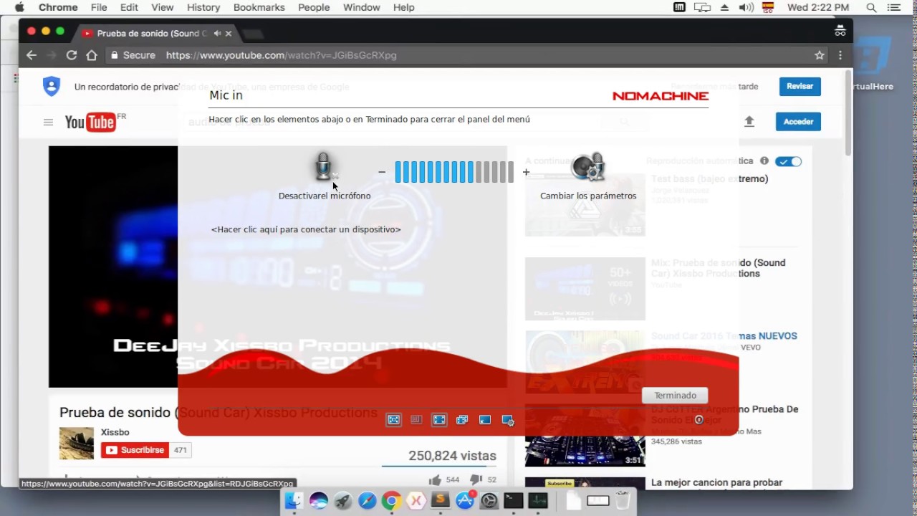This screenshot has height=516, width=917.
Task: Open System Preferences from the Dock
Action: pos(489,501)
